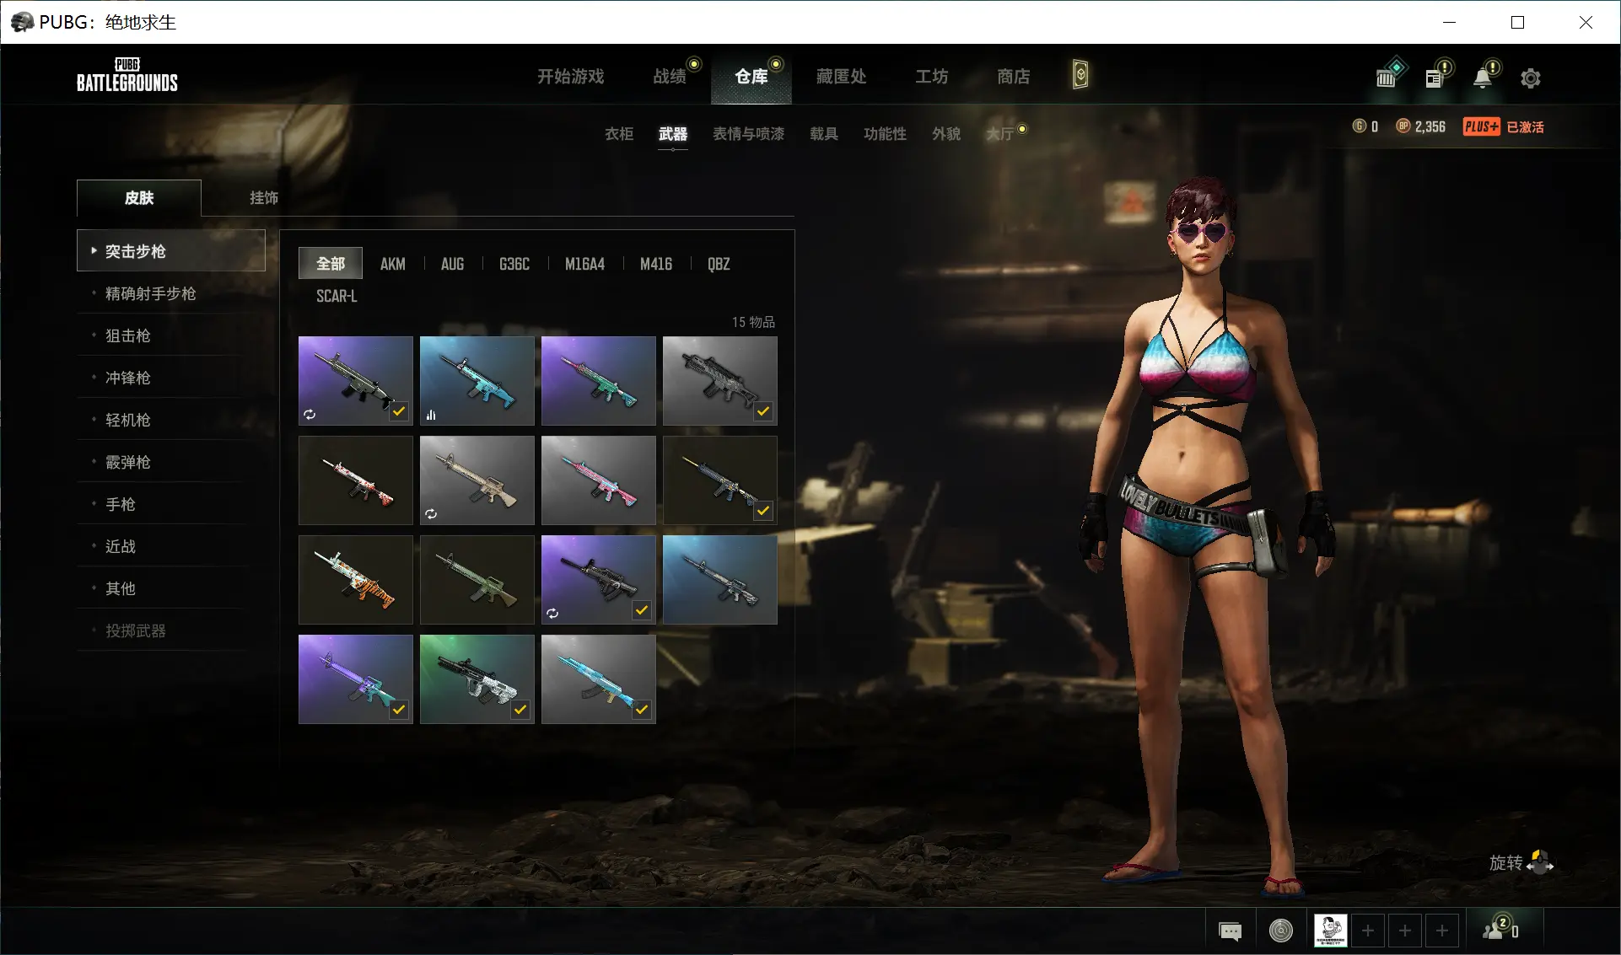Click the PLUS+ 已激活 badge
Screen dimensions: 1621x955
pyautogui.click(x=1504, y=126)
